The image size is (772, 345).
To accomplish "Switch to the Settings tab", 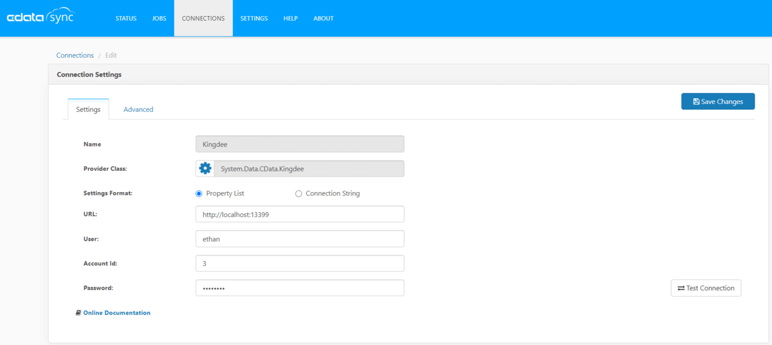I will 88,109.
